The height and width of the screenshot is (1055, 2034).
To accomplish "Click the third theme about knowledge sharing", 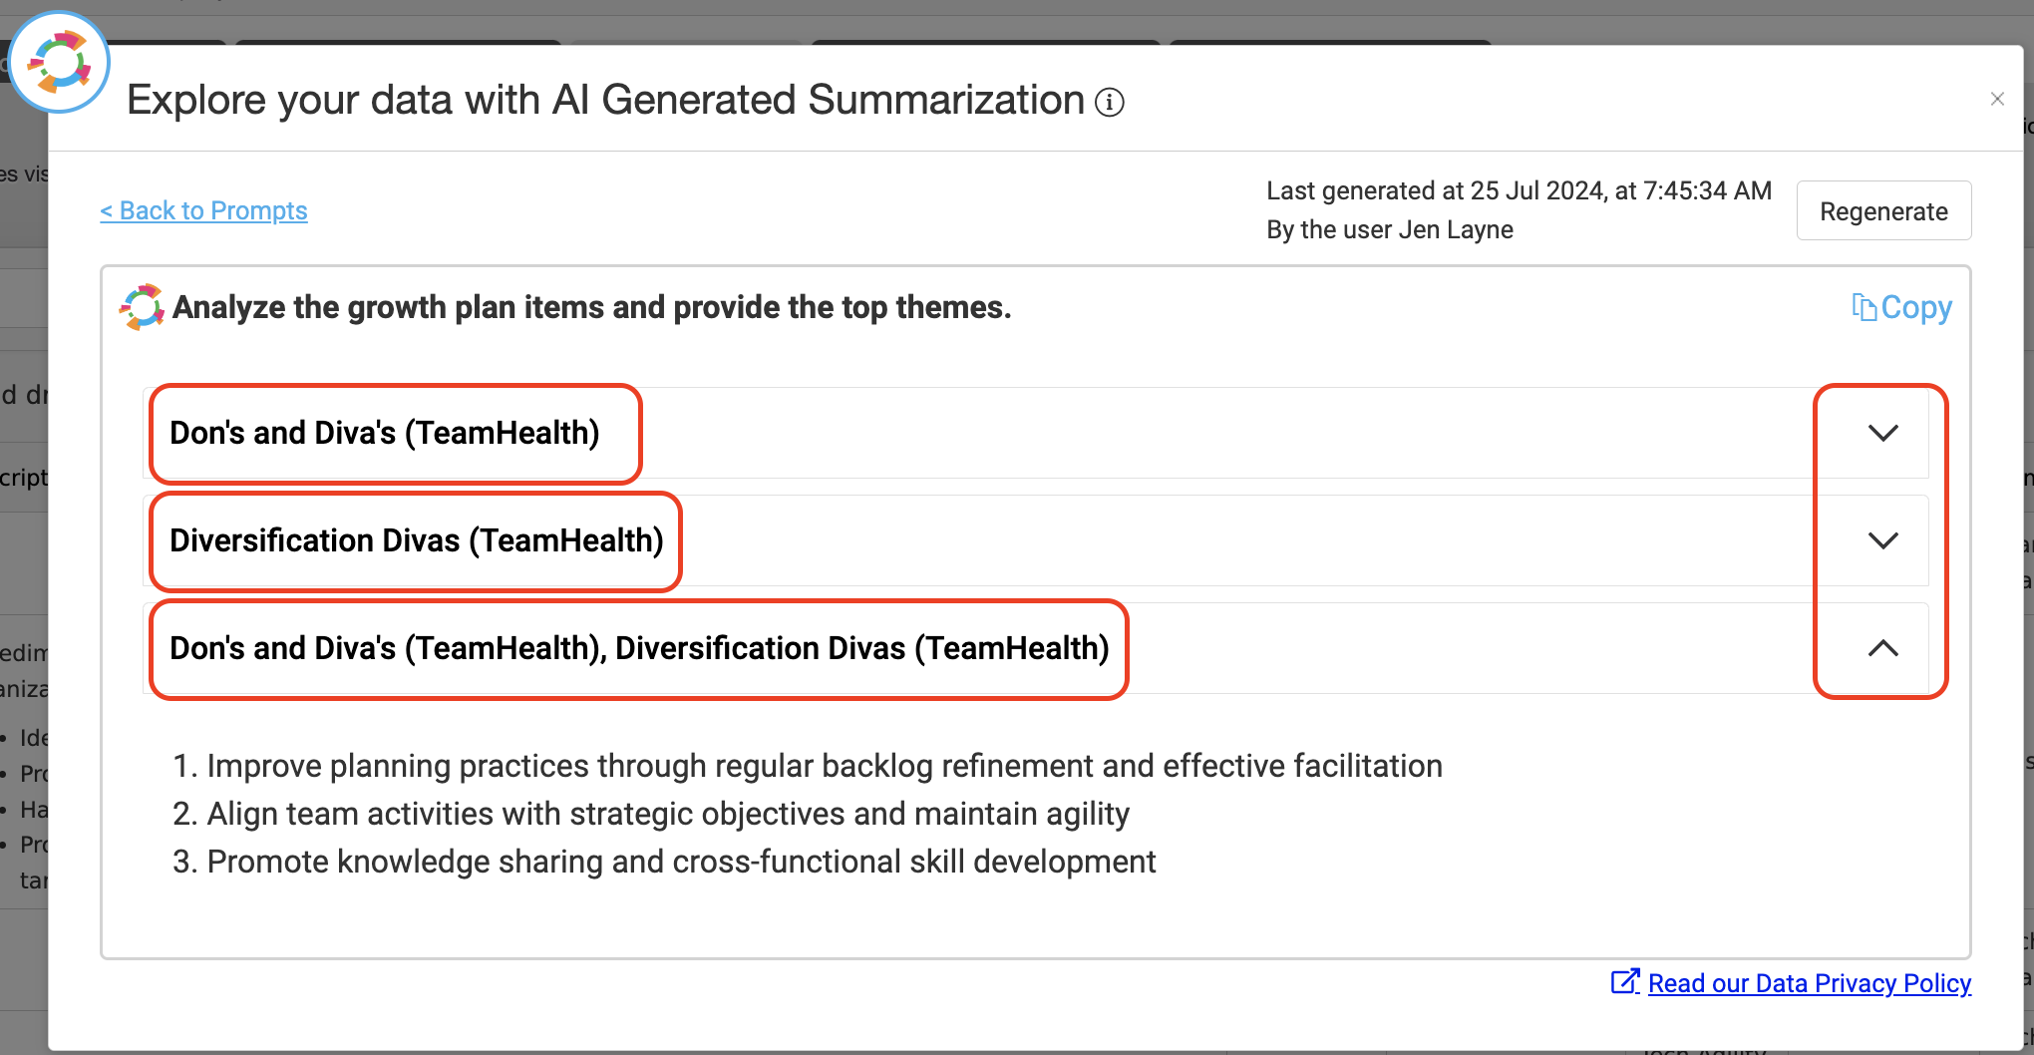I will tap(664, 862).
